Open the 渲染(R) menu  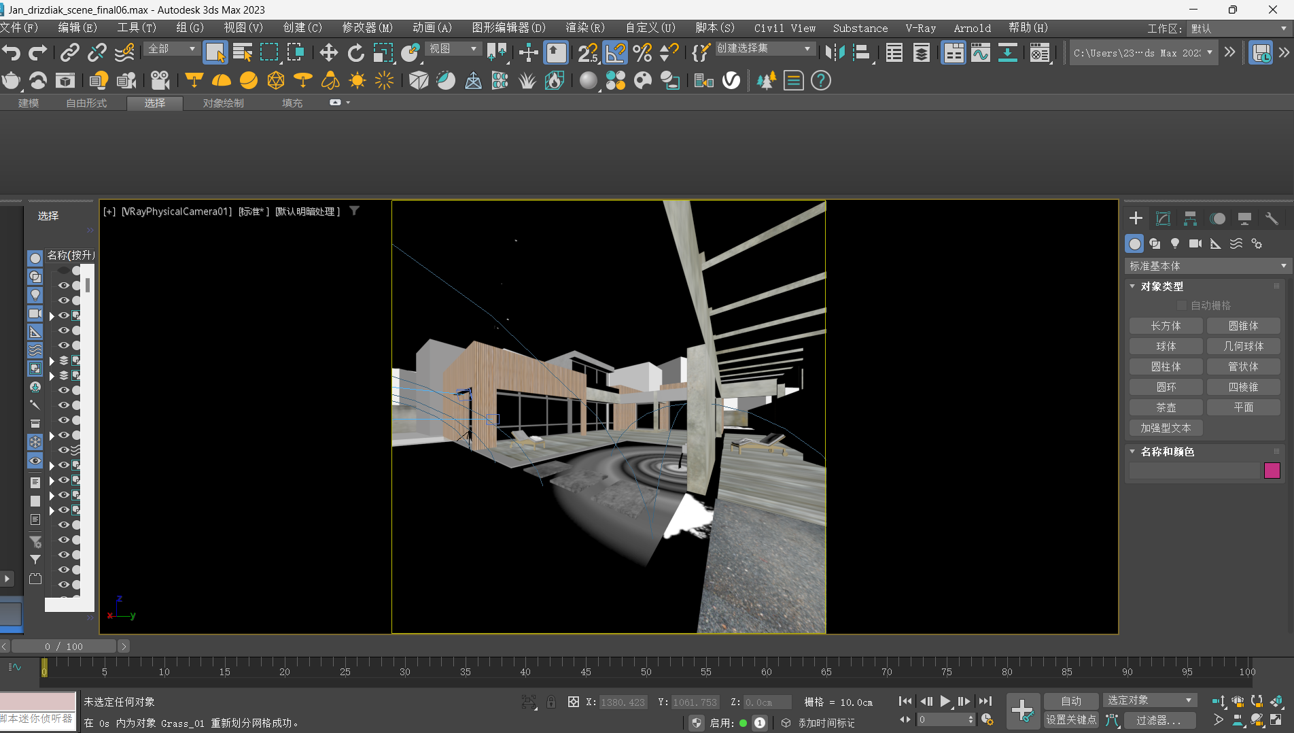pyautogui.click(x=584, y=28)
